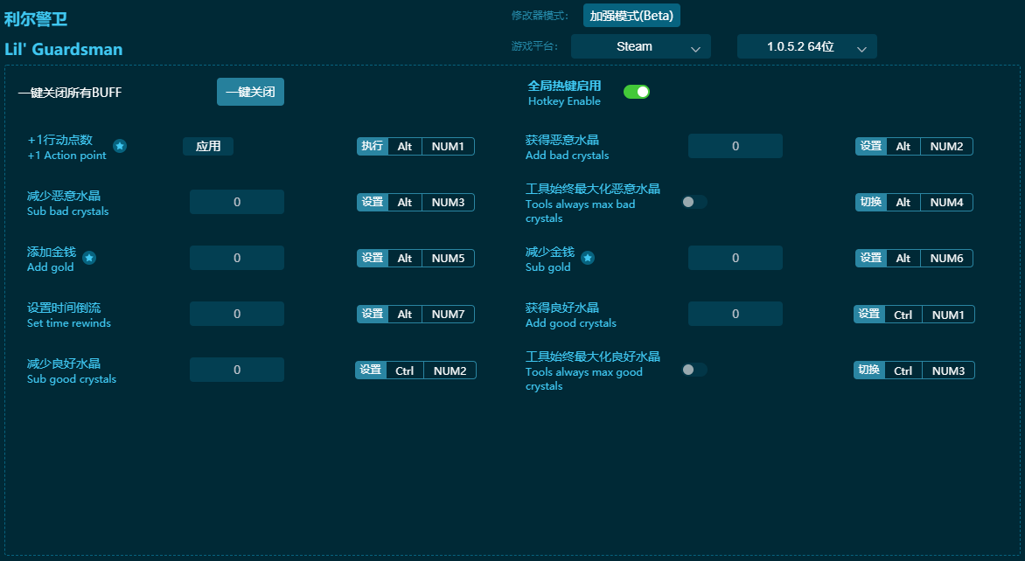Click 设置 button for Sub gold
The width and height of the screenshot is (1025, 561).
871,258
